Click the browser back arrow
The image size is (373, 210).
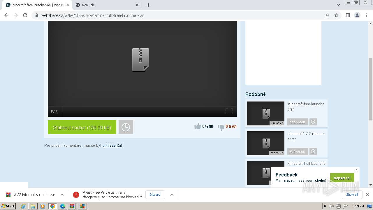pyautogui.click(x=6, y=15)
